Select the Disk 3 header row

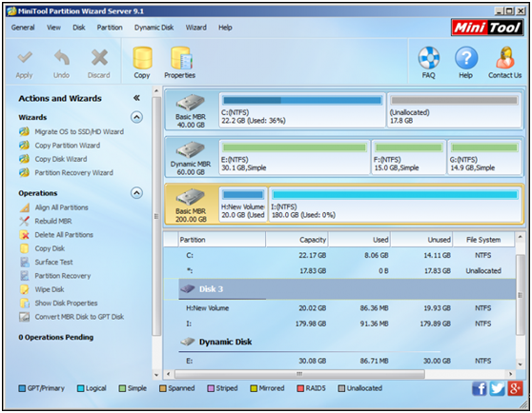click(339, 289)
